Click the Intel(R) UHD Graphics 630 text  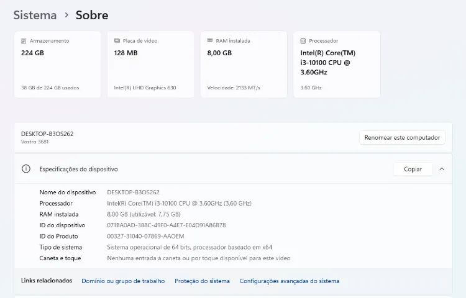(145, 88)
